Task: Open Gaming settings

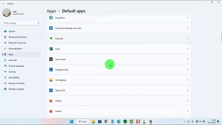Action: point(22,72)
